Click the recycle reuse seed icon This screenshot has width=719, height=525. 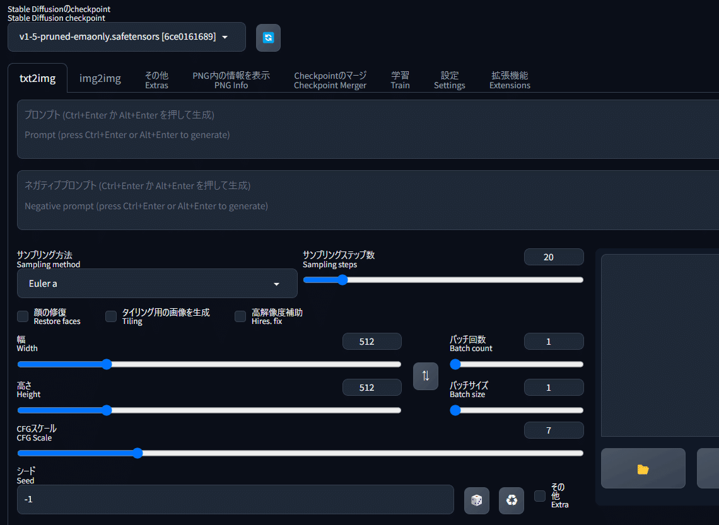click(x=511, y=500)
